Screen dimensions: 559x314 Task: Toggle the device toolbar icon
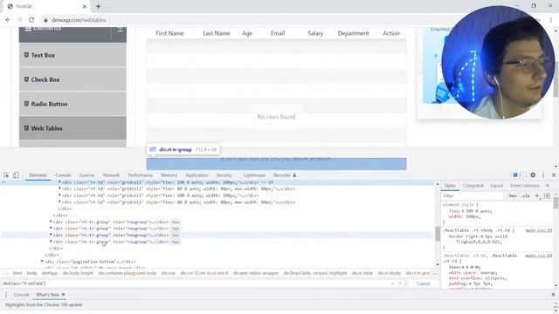[16, 175]
